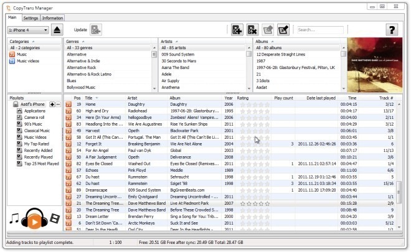Viewport: 411px width, 252px height.
Task: Click the Update sync icon
Action: [x=96, y=30]
